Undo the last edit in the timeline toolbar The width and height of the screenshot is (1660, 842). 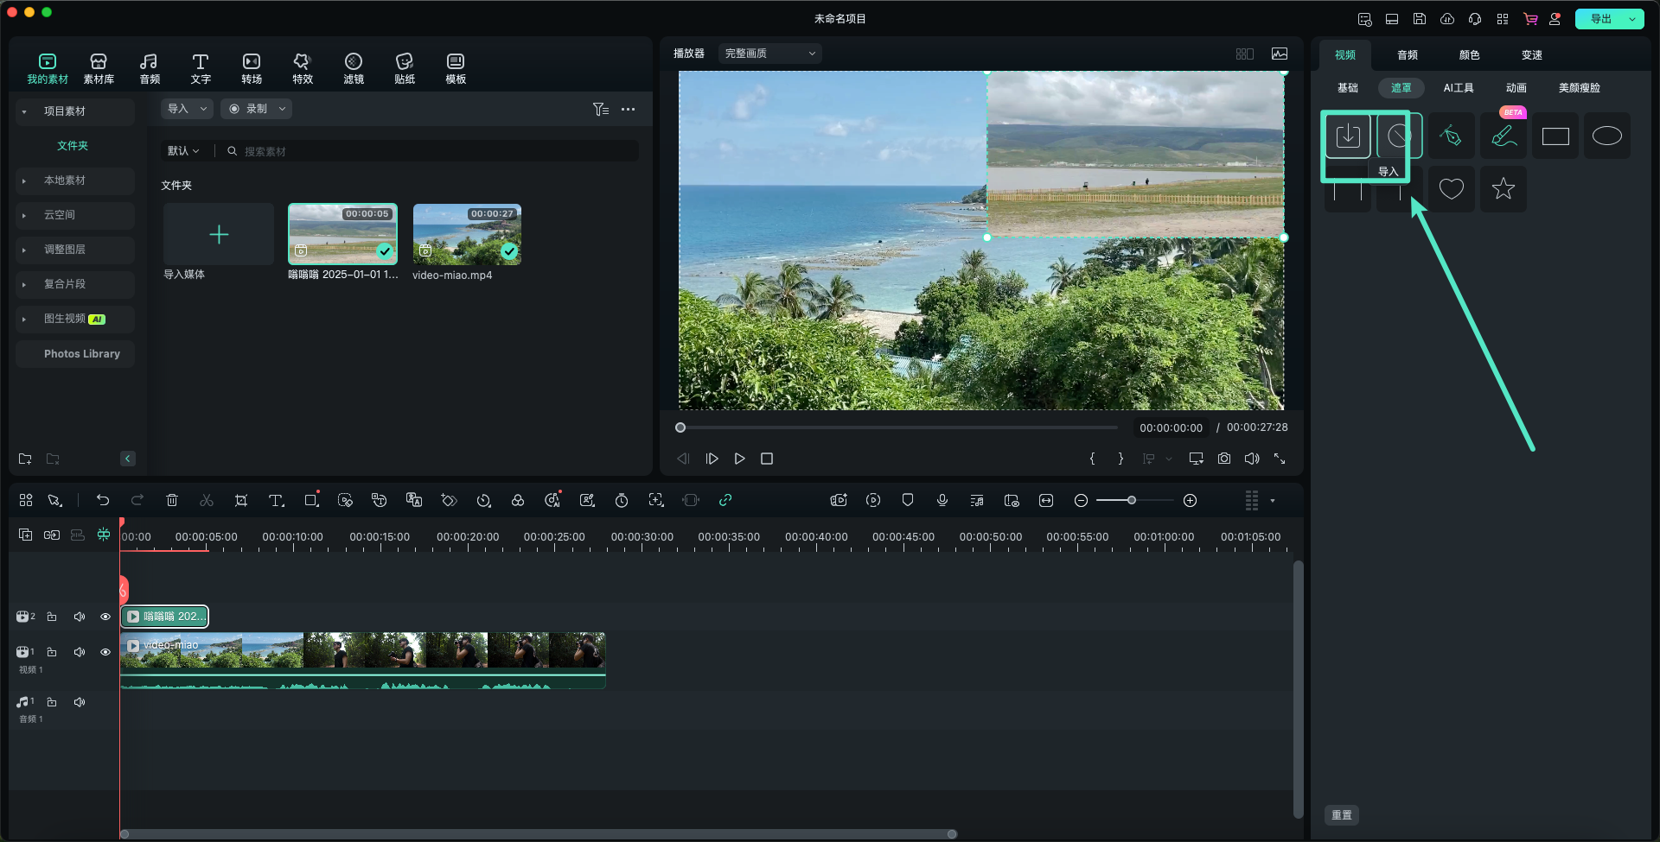tap(103, 500)
